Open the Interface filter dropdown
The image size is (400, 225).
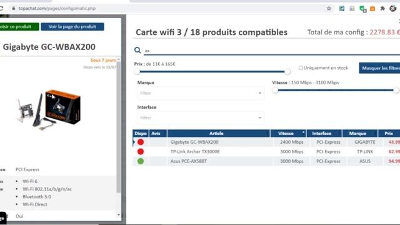201,117
